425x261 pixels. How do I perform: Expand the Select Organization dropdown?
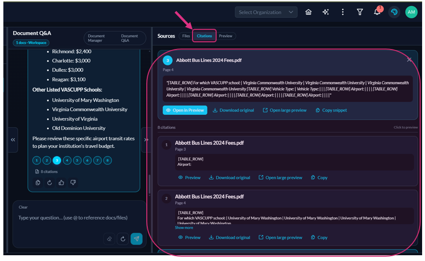pos(266,12)
